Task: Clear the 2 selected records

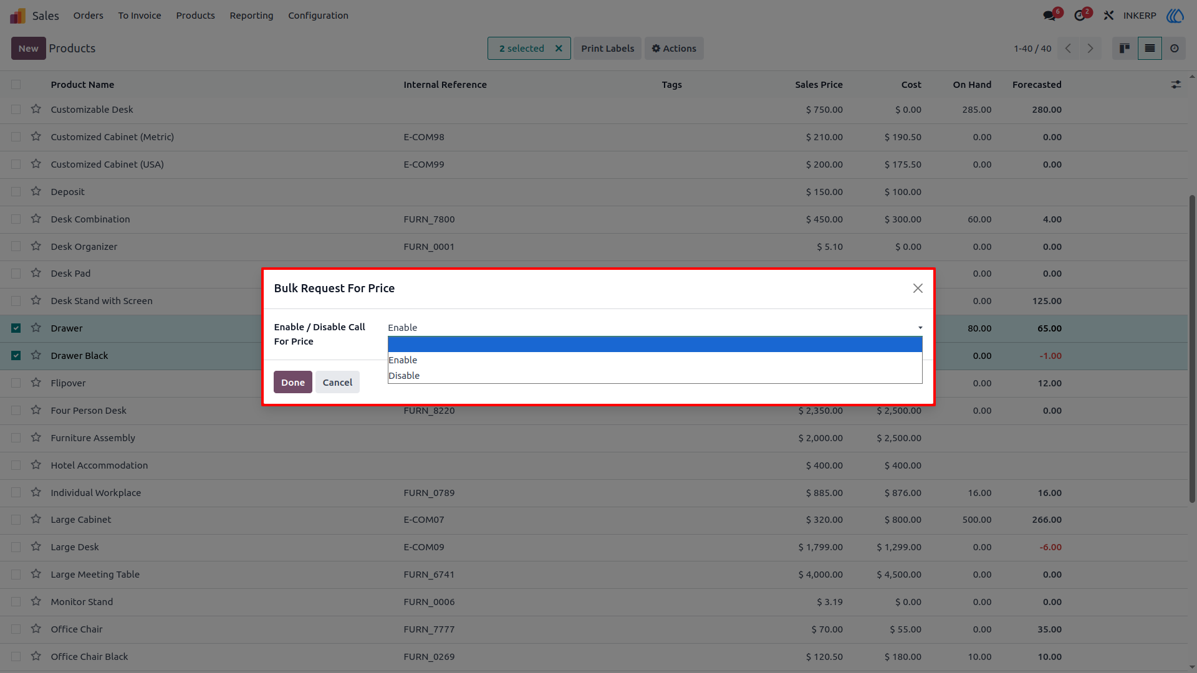Action: coord(559,49)
